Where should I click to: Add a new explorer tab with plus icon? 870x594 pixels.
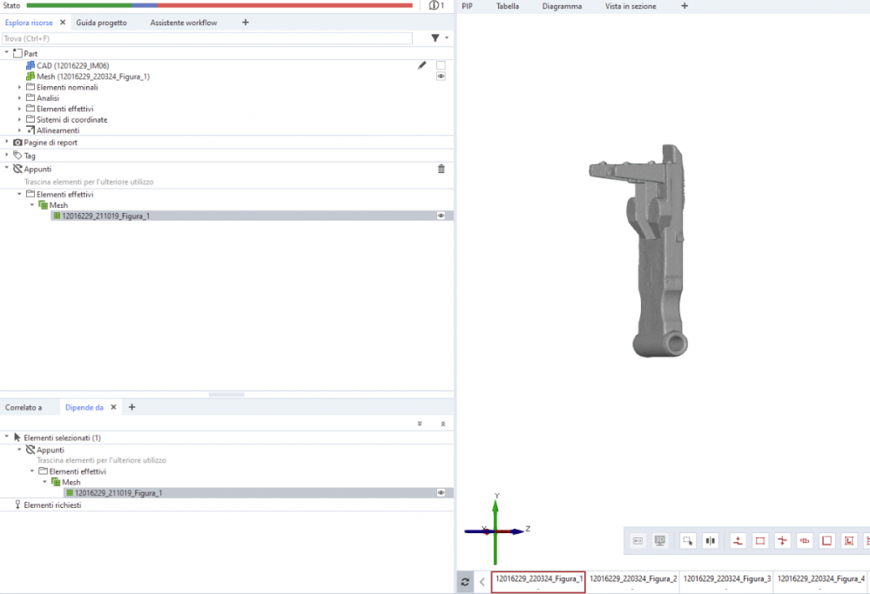(x=245, y=23)
